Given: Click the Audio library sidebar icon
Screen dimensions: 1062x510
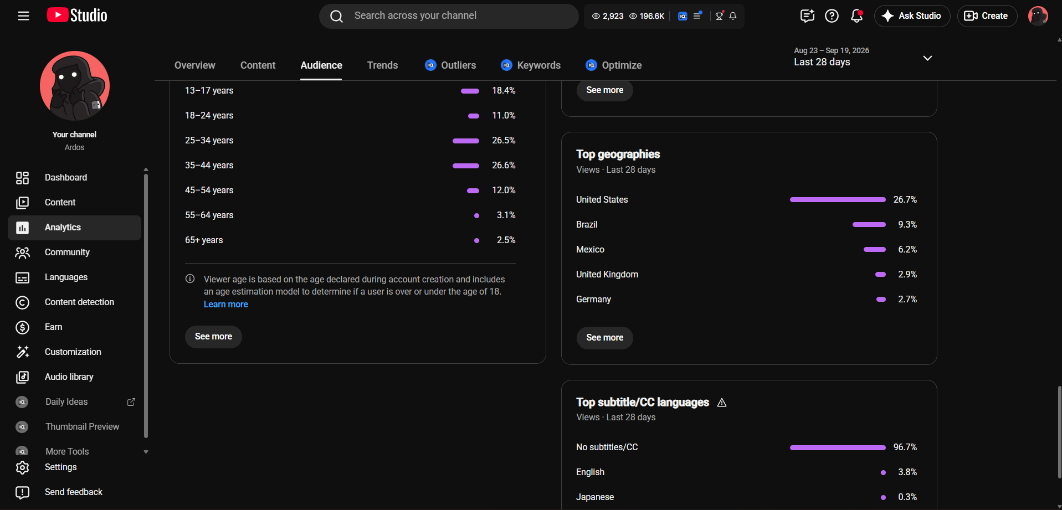Looking at the screenshot, I should click(22, 377).
